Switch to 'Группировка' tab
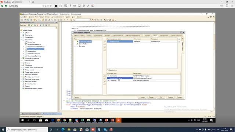Viewport: 235px width, 132px height. pyautogui.click(x=98, y=36)
